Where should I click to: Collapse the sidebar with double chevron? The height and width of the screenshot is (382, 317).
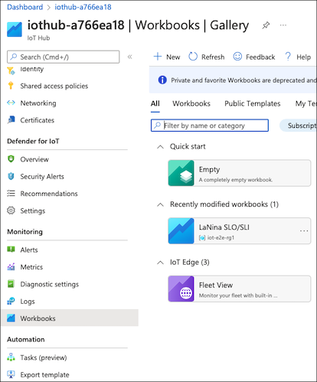(129, 57)
